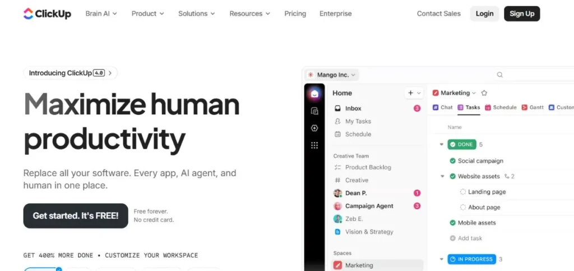
Task: Open the Enterprise page
Action: pos(335,13)
